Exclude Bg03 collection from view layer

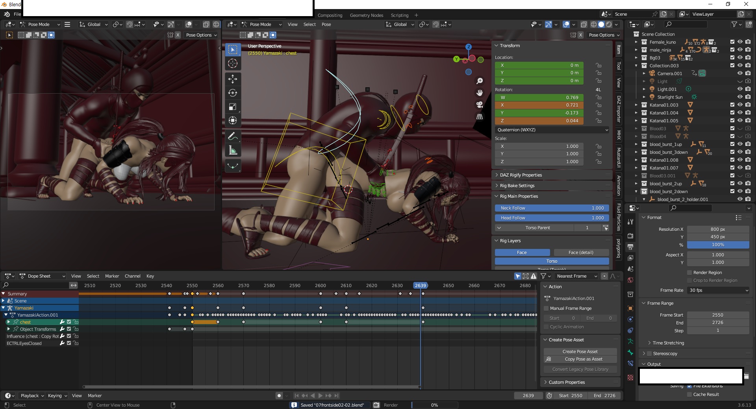click(732, 57)
